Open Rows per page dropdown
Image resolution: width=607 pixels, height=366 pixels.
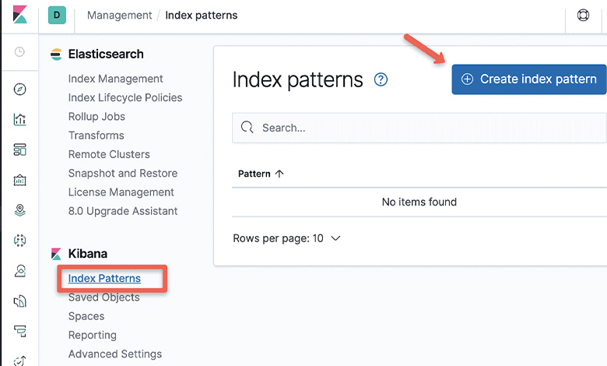click(x=286, y=238)
